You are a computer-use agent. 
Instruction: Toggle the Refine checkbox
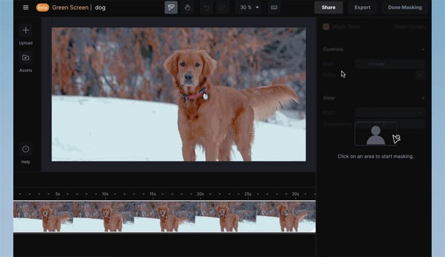point(420,75)
